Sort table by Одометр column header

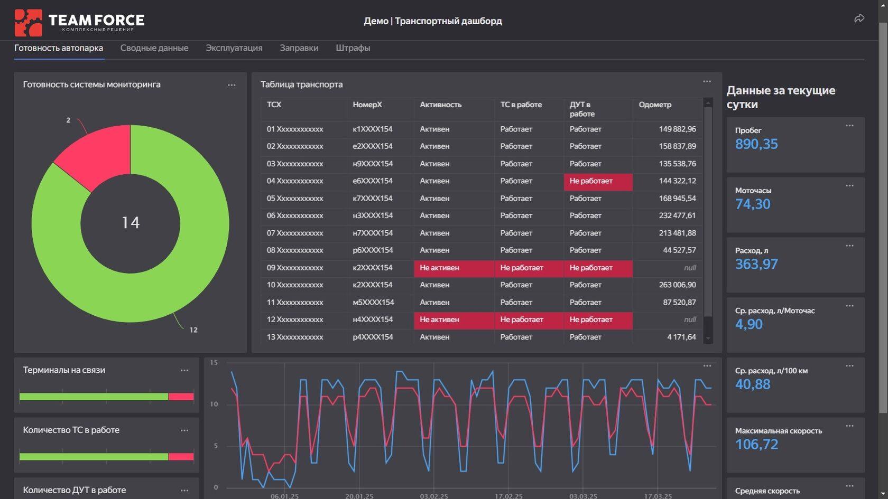[655, 105]
